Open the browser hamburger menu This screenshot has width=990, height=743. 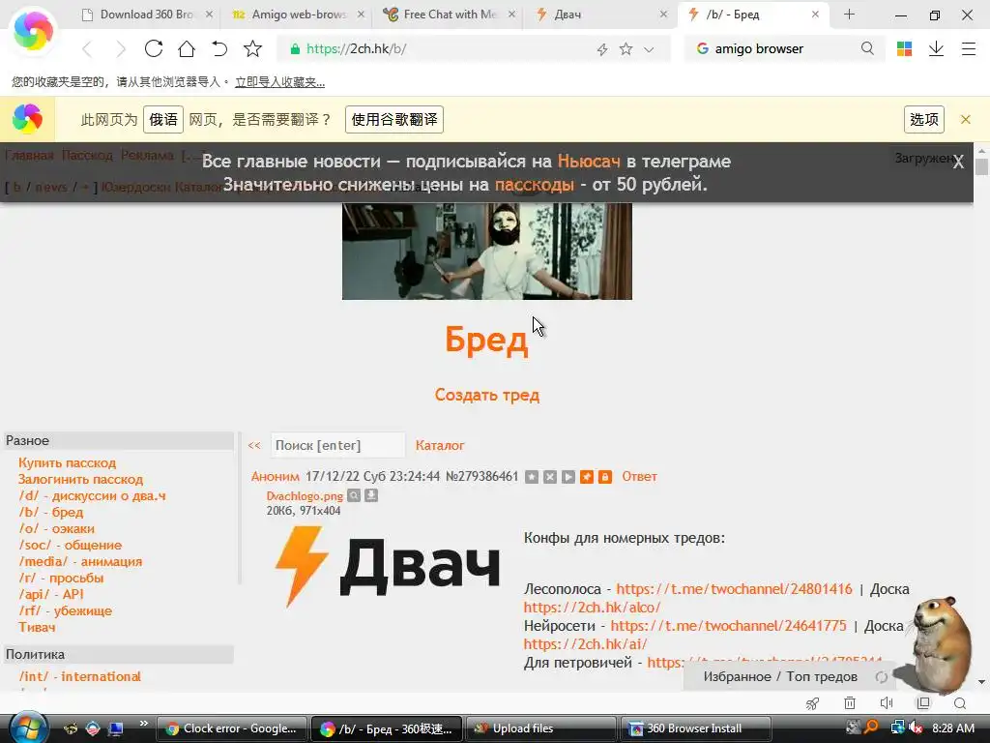coord(969,48)
